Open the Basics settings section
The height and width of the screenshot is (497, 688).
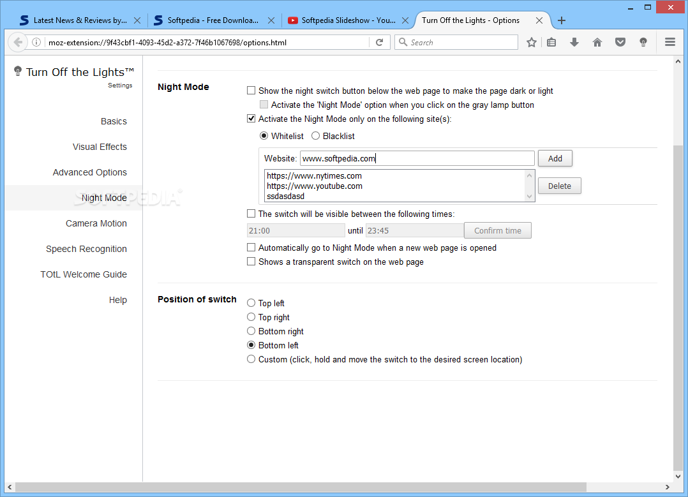[x=114, y=121]
